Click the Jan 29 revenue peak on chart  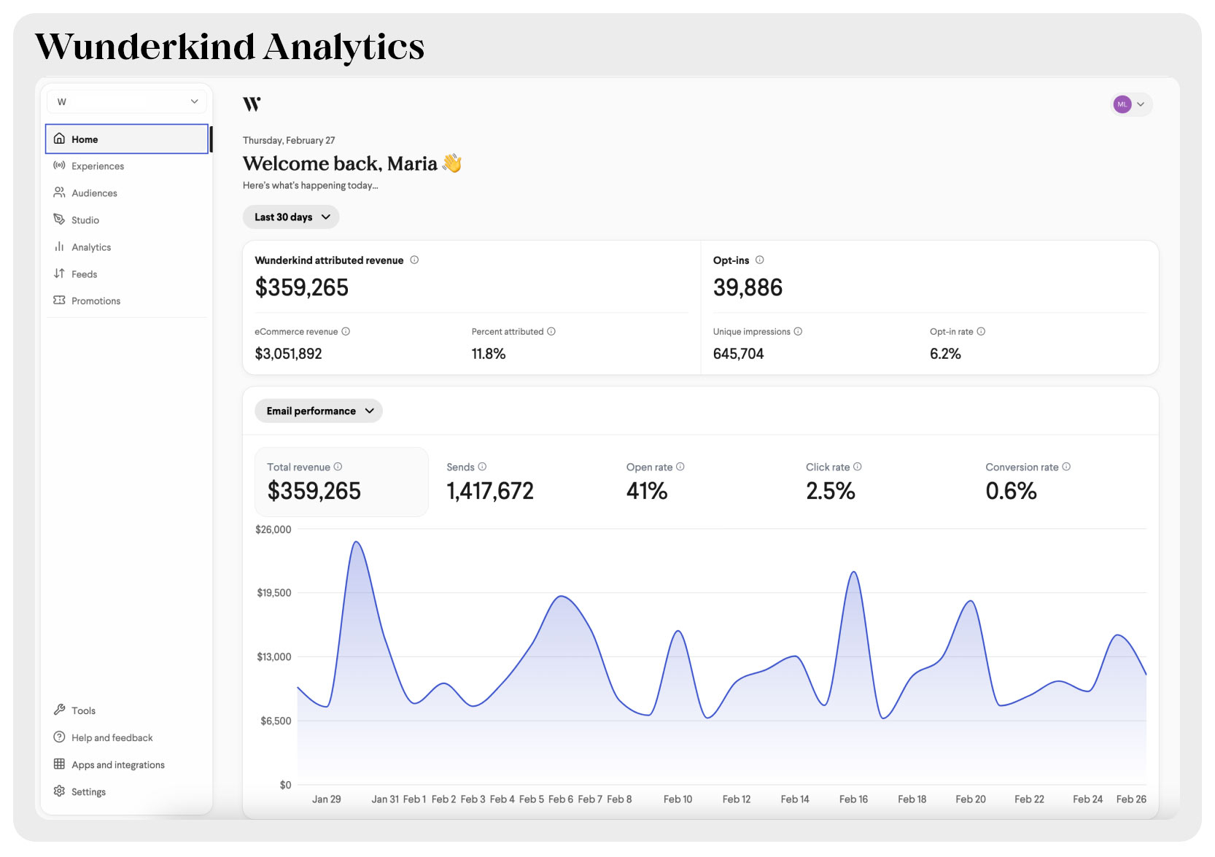(356, 543)
